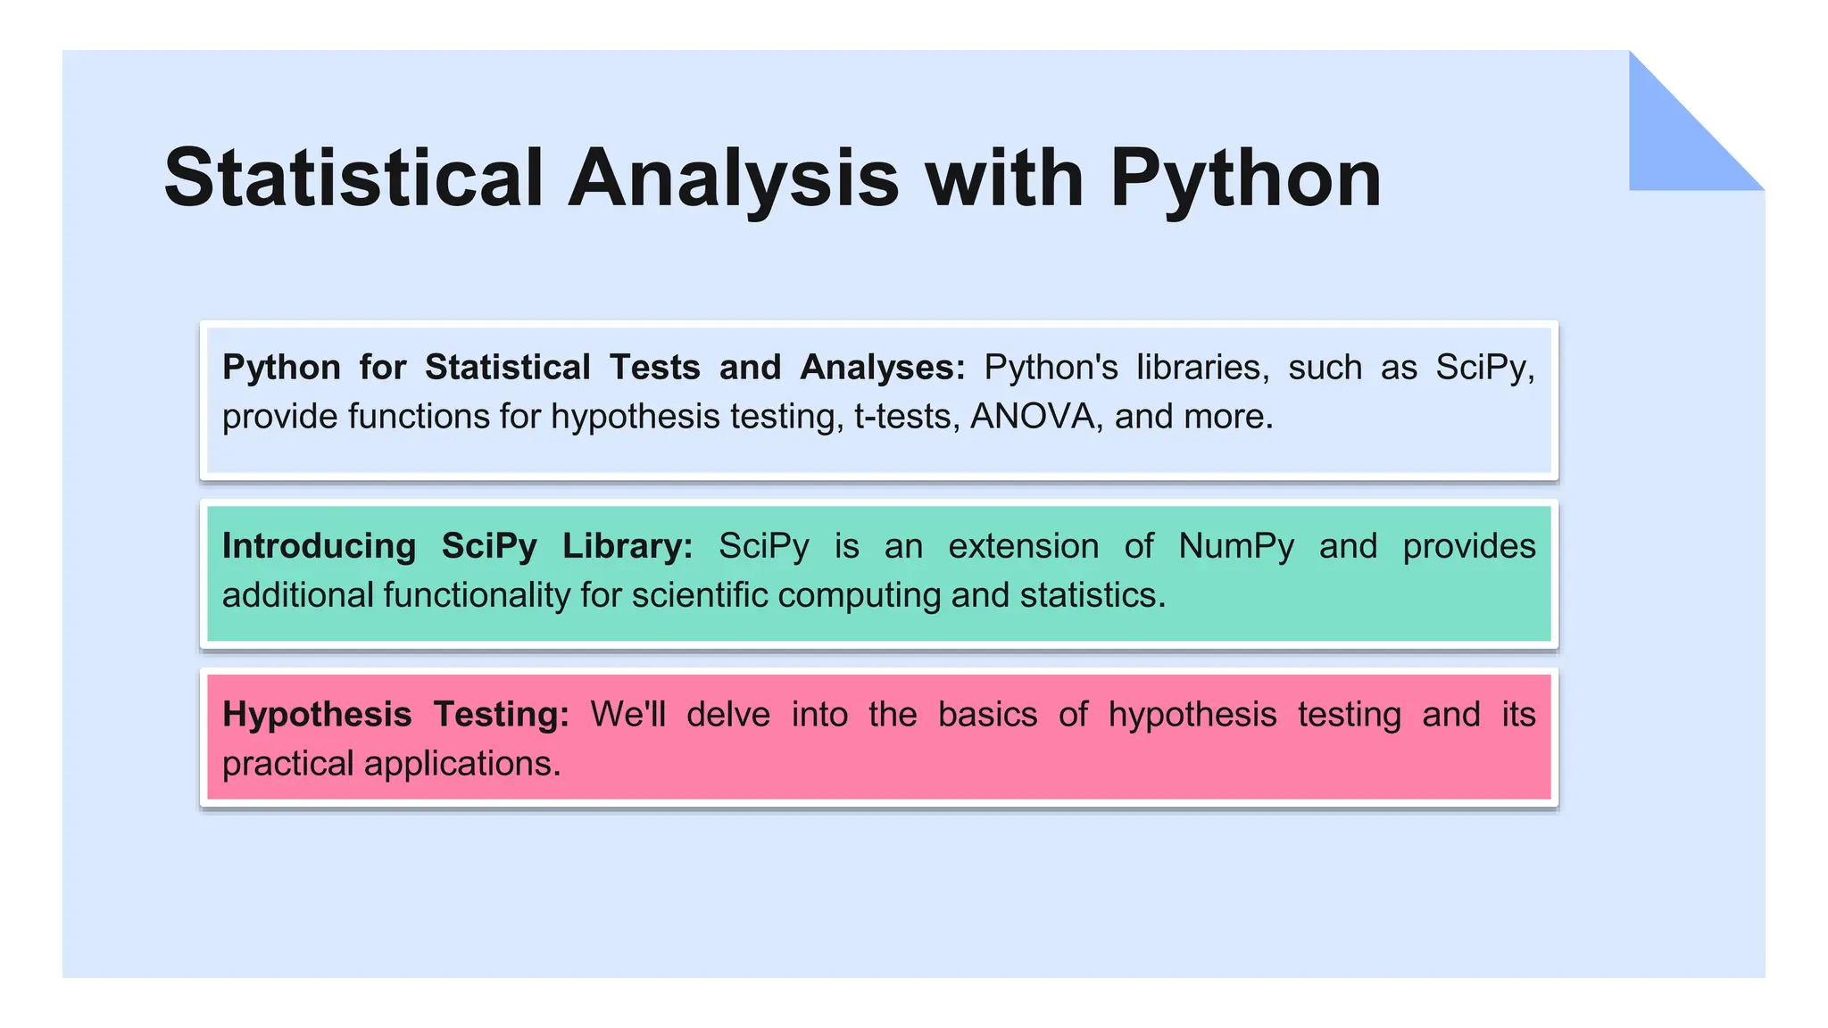Click the word 'Analysis' in the title
This screenshot has width=1828, height=1028.
(x=733, y=178)
